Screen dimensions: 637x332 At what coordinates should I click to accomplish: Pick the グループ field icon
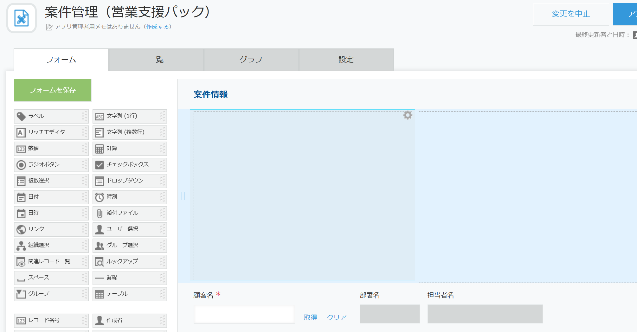pyautogui.click(x=21, y=294)
